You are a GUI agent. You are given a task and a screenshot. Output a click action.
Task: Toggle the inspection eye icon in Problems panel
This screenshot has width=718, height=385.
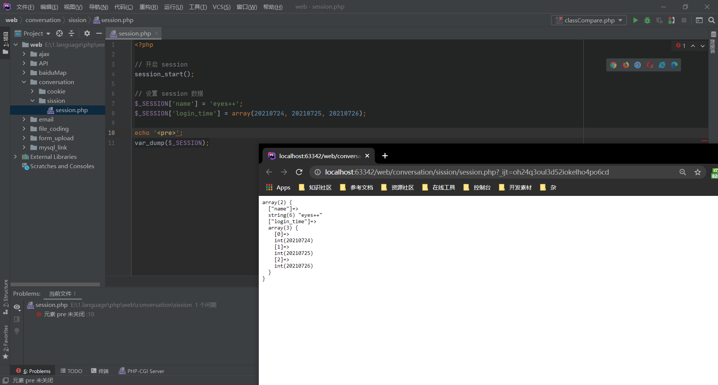click(x=16, y=307)
